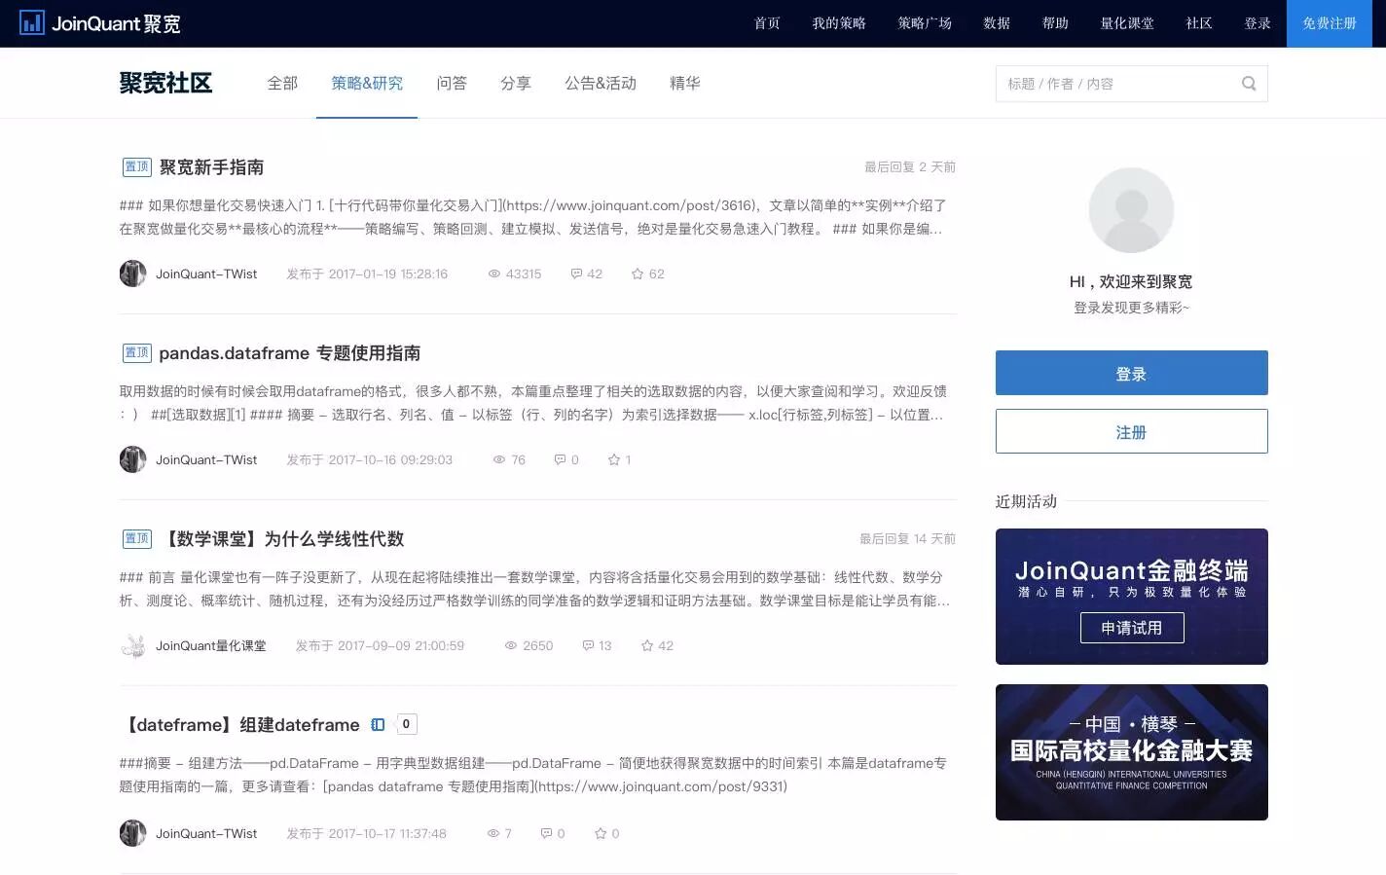The image size is (1386, 875).
Task: Click author name JoinQuant-TWist on 聚宽新手指南
Action: tap(206, 274)
